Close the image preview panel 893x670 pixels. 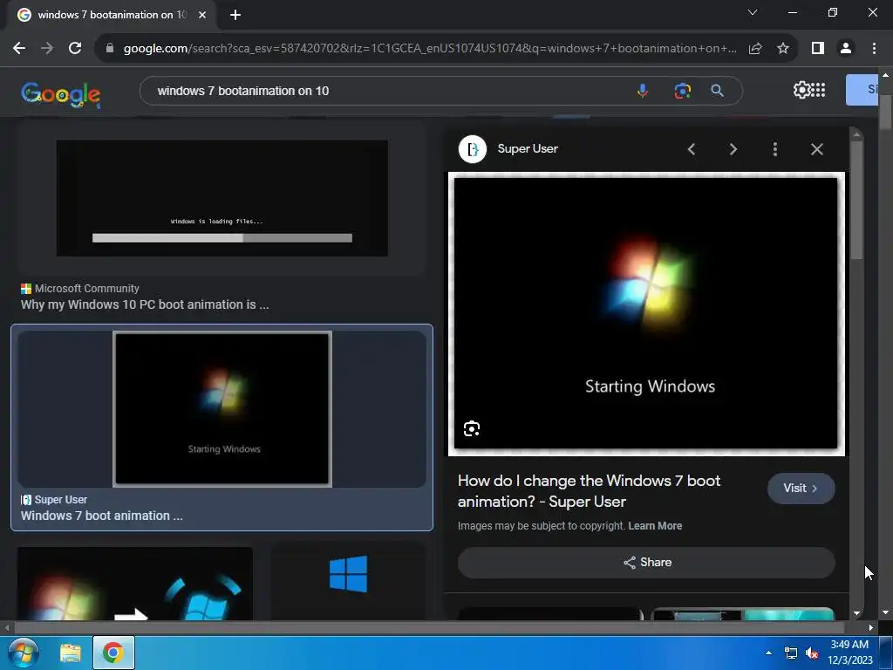[x=816, y=149]
